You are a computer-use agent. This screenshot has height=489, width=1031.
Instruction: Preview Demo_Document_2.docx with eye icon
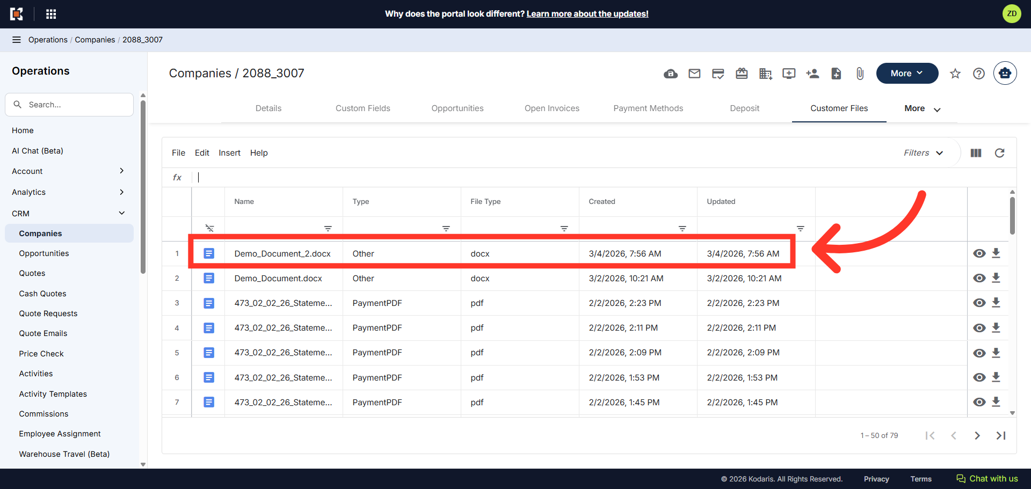coord(979,253)
